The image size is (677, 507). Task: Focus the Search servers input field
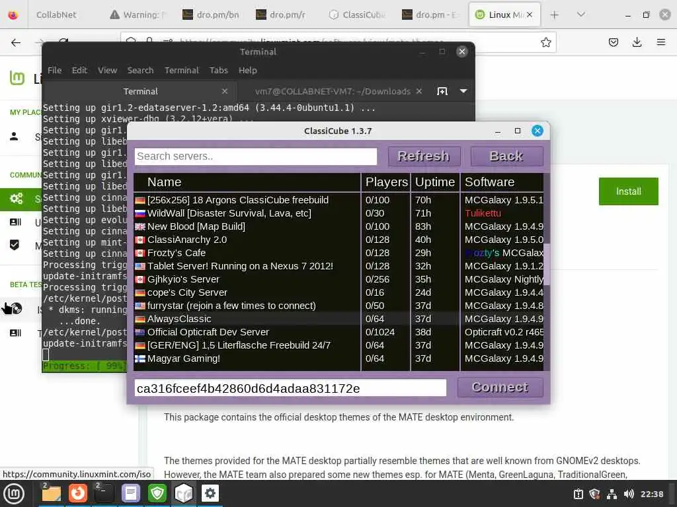[256, 156]
